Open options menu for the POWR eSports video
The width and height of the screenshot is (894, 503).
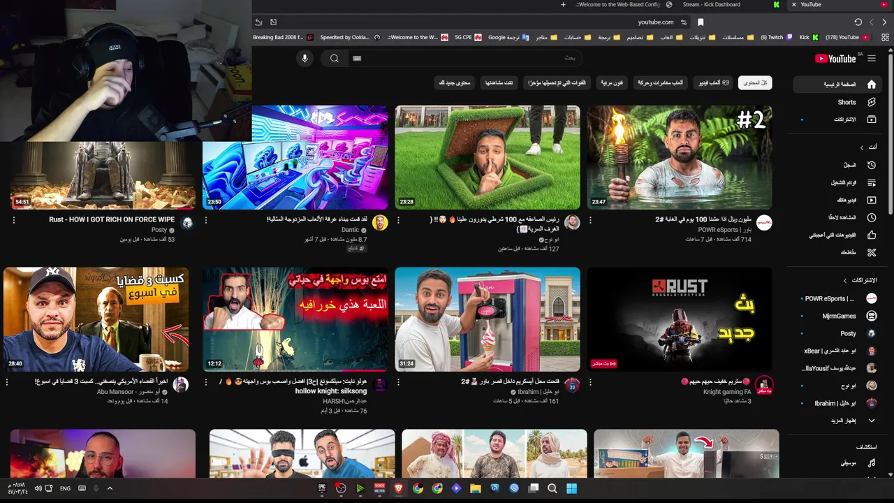[x=590, y=220]
